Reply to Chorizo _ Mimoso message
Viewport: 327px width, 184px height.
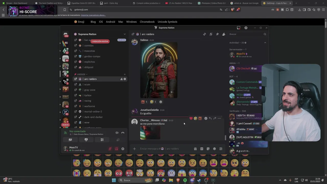pyautogui.click(x=210, y=118)
